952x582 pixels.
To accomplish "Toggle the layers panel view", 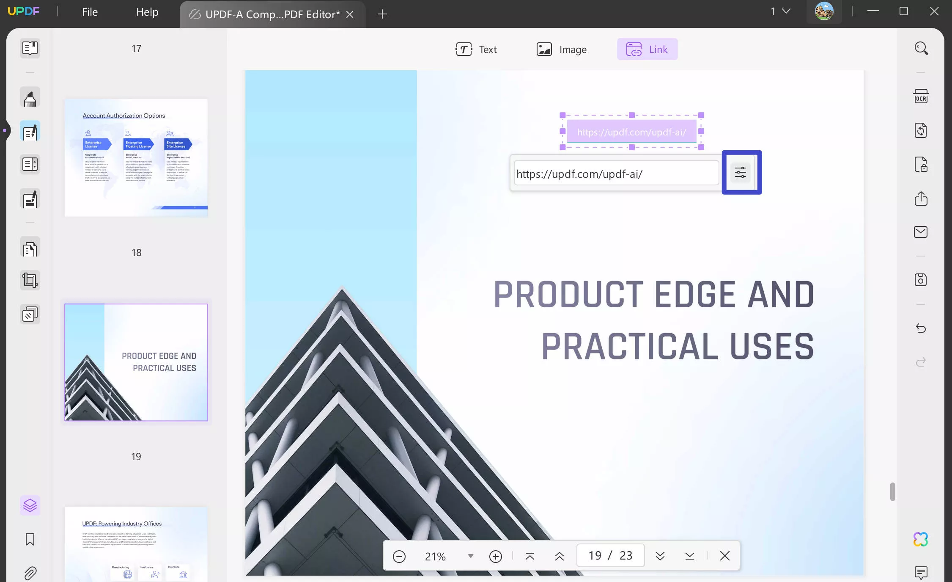I will [x=30, y=505].
